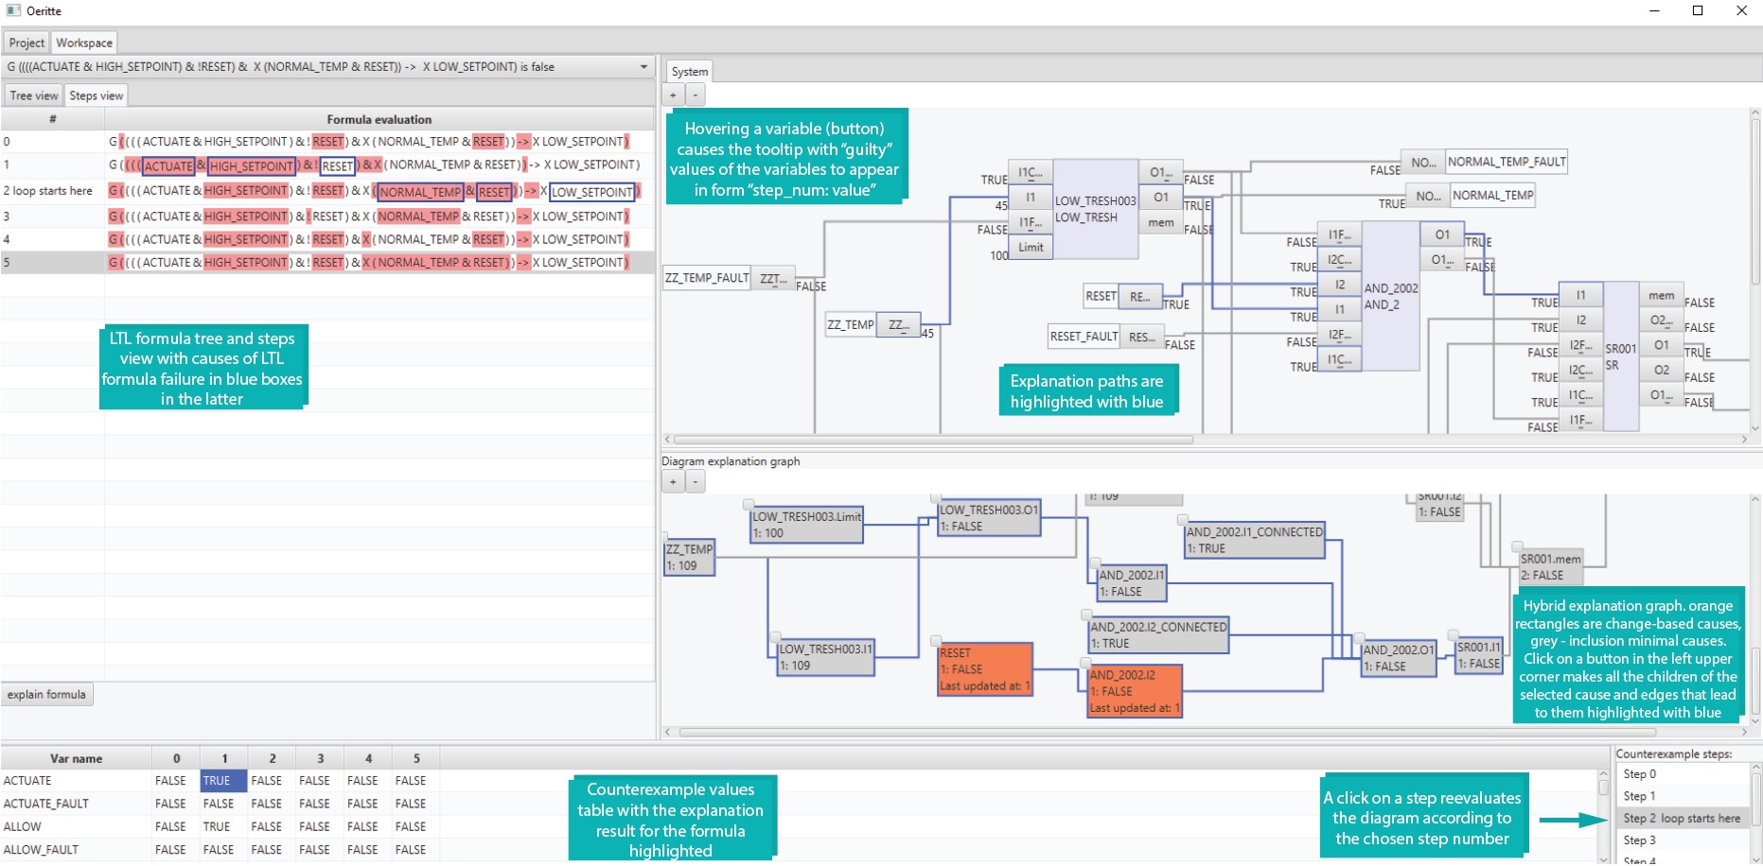The image size is (1763, 866).
Task: Click the System tab
Action: point(689,72)
